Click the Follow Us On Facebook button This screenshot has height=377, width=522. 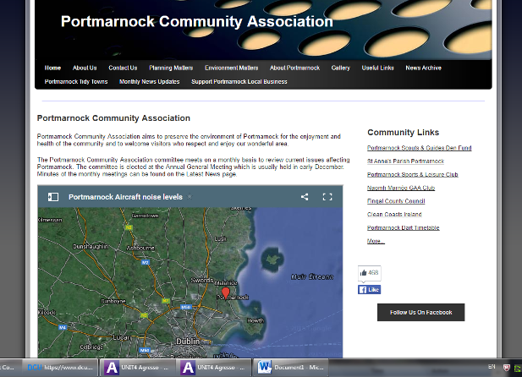tap(420, 312)
